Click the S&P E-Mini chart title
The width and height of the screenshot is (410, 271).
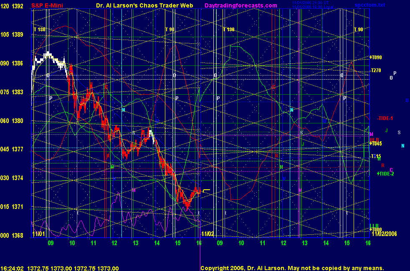click(x=47, y=6)
